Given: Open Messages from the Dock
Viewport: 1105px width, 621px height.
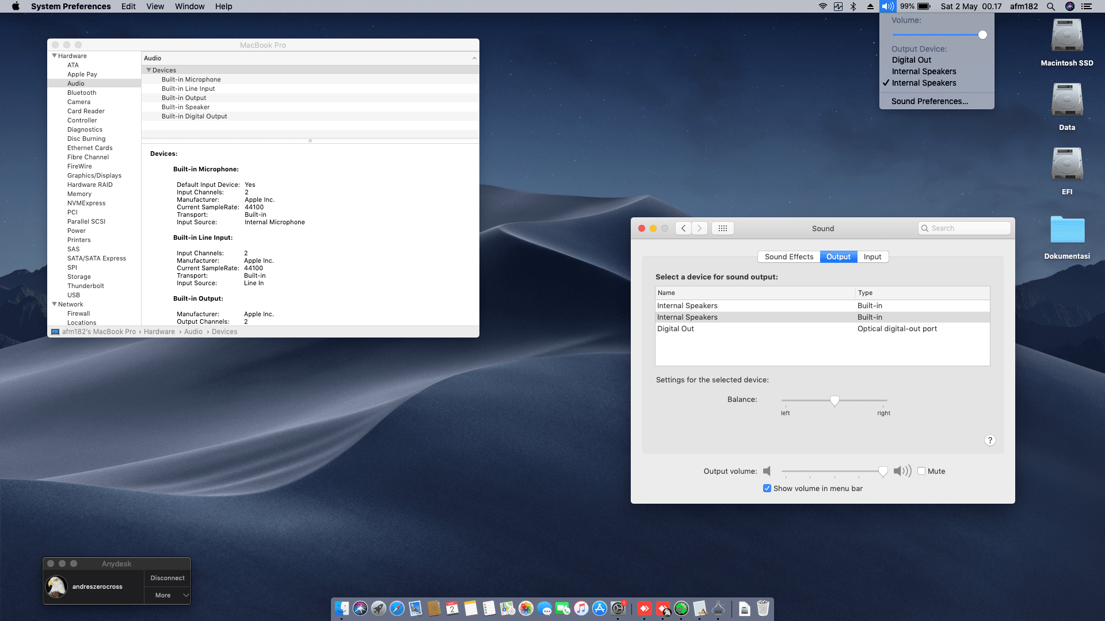Looking at the screenshot, I should click(544, 608).
